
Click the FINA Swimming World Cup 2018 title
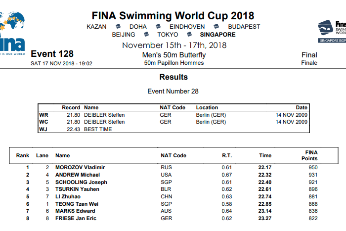[173, 16]
